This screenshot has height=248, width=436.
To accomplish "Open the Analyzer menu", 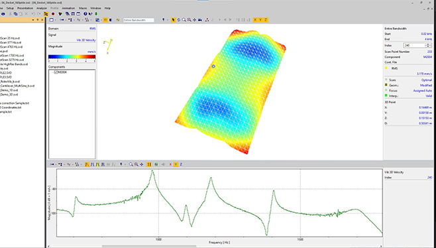I will tap(42, 9).
